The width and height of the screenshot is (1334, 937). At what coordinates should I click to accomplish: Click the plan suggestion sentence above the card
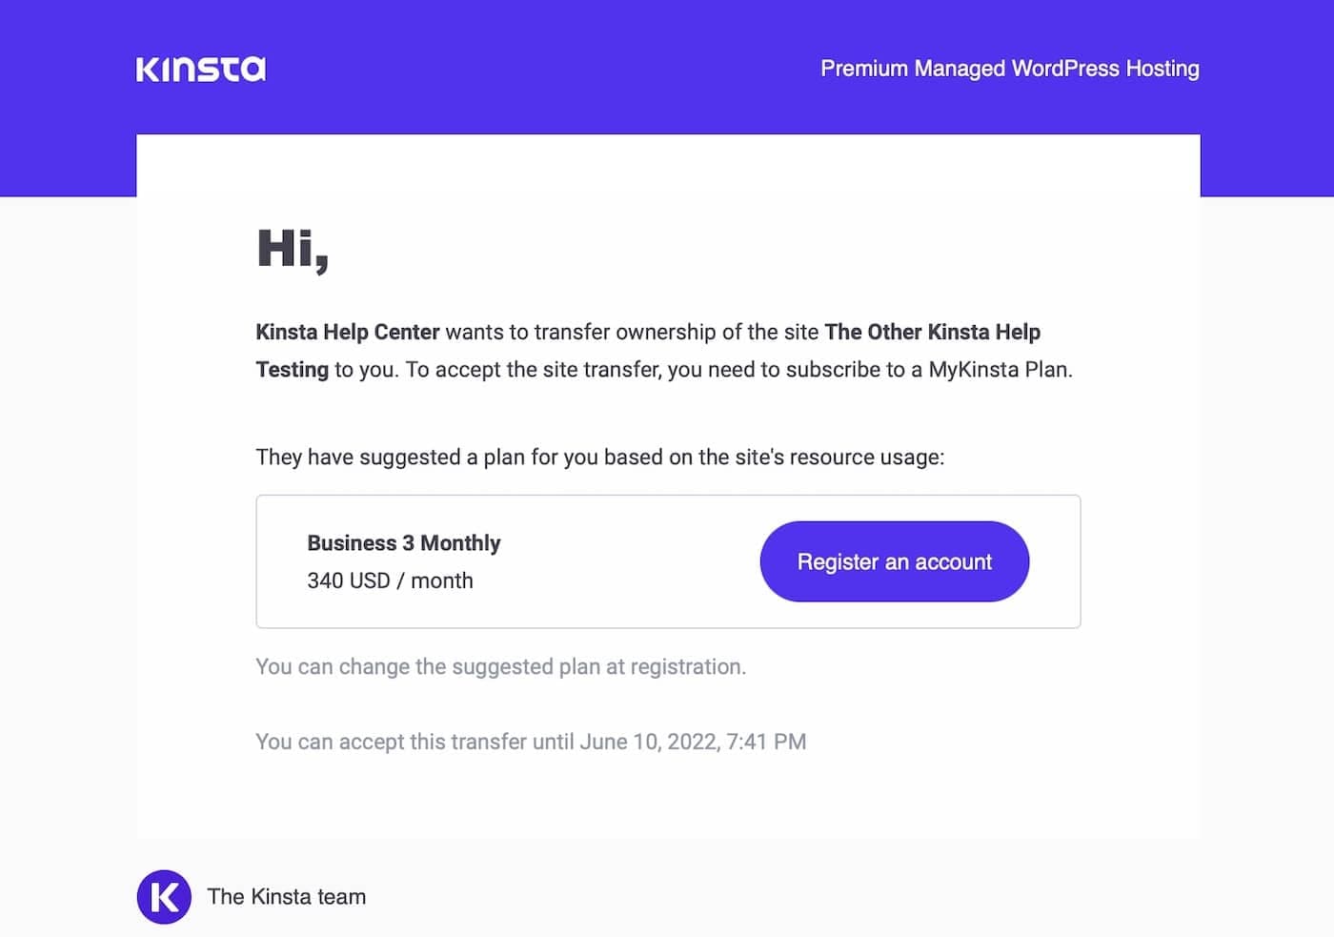599,457
